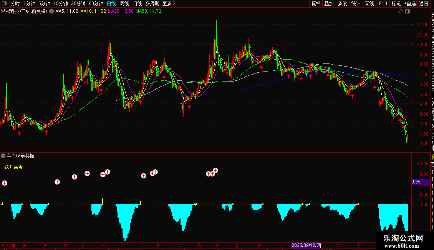Screen dimensions: 434x250
Task: Click the 复权 button
Action: click(316, 3)
